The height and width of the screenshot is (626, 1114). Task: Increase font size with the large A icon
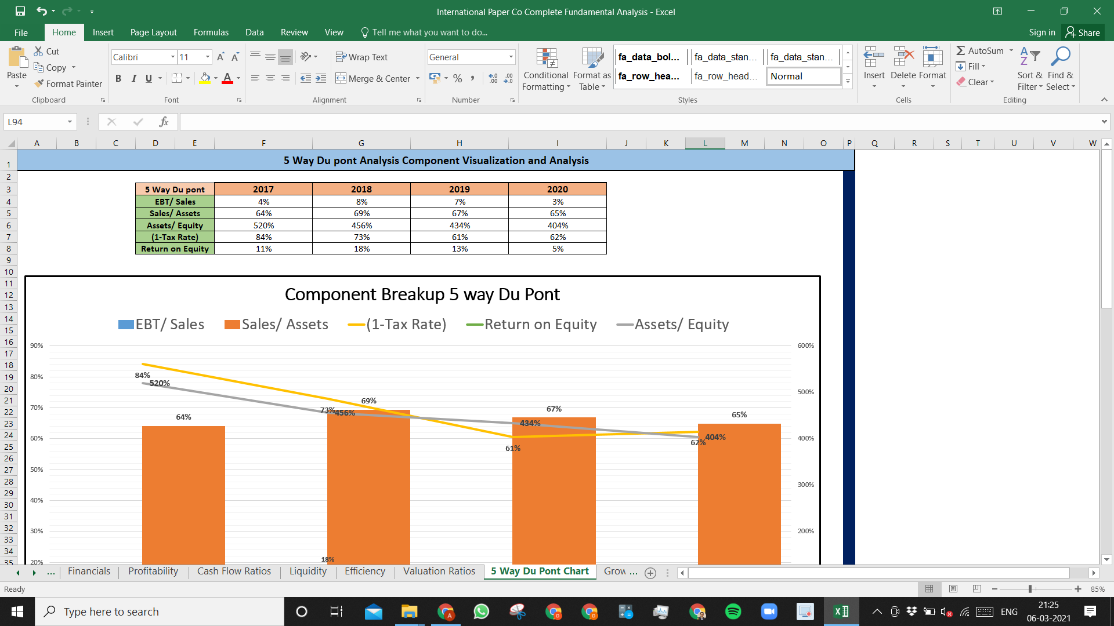(220, 57)
